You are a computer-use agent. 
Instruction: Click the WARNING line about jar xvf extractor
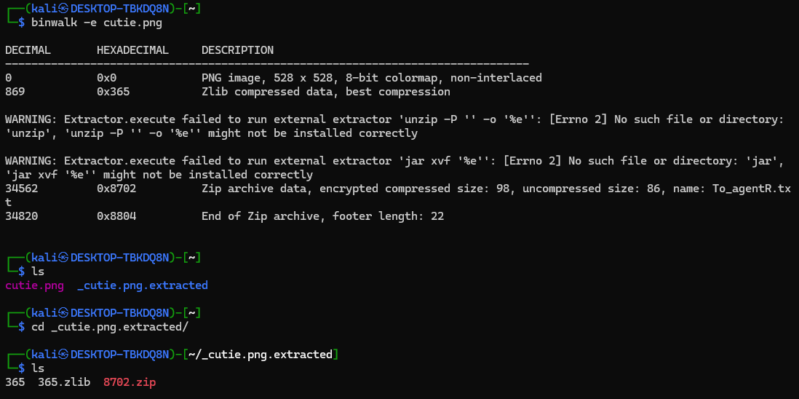coord(394,161)
